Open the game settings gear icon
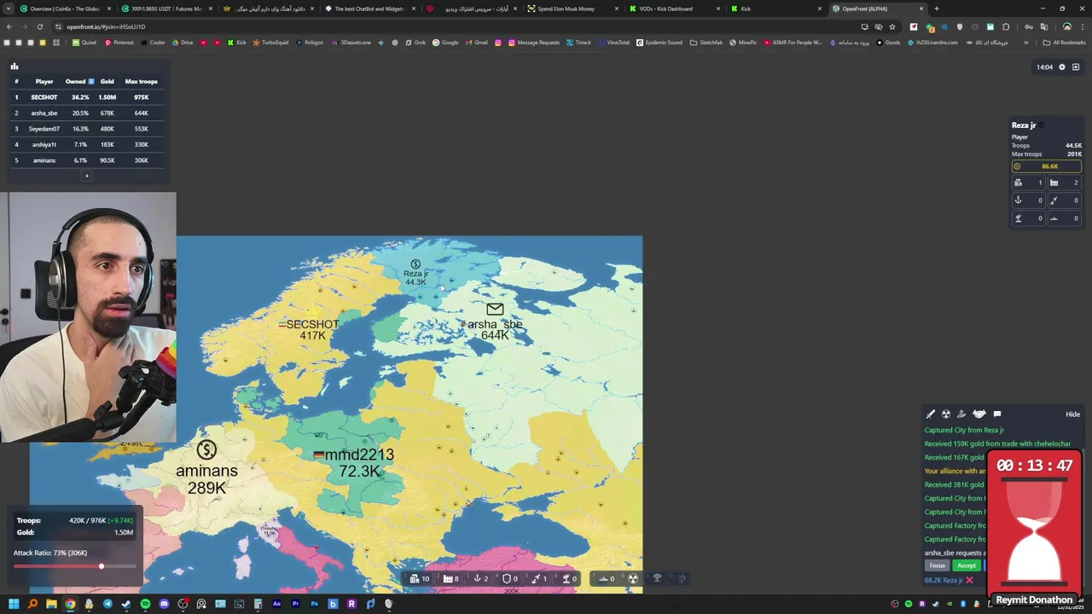The width and height of the screenshot is (1092, 614). coord(1062,67)
